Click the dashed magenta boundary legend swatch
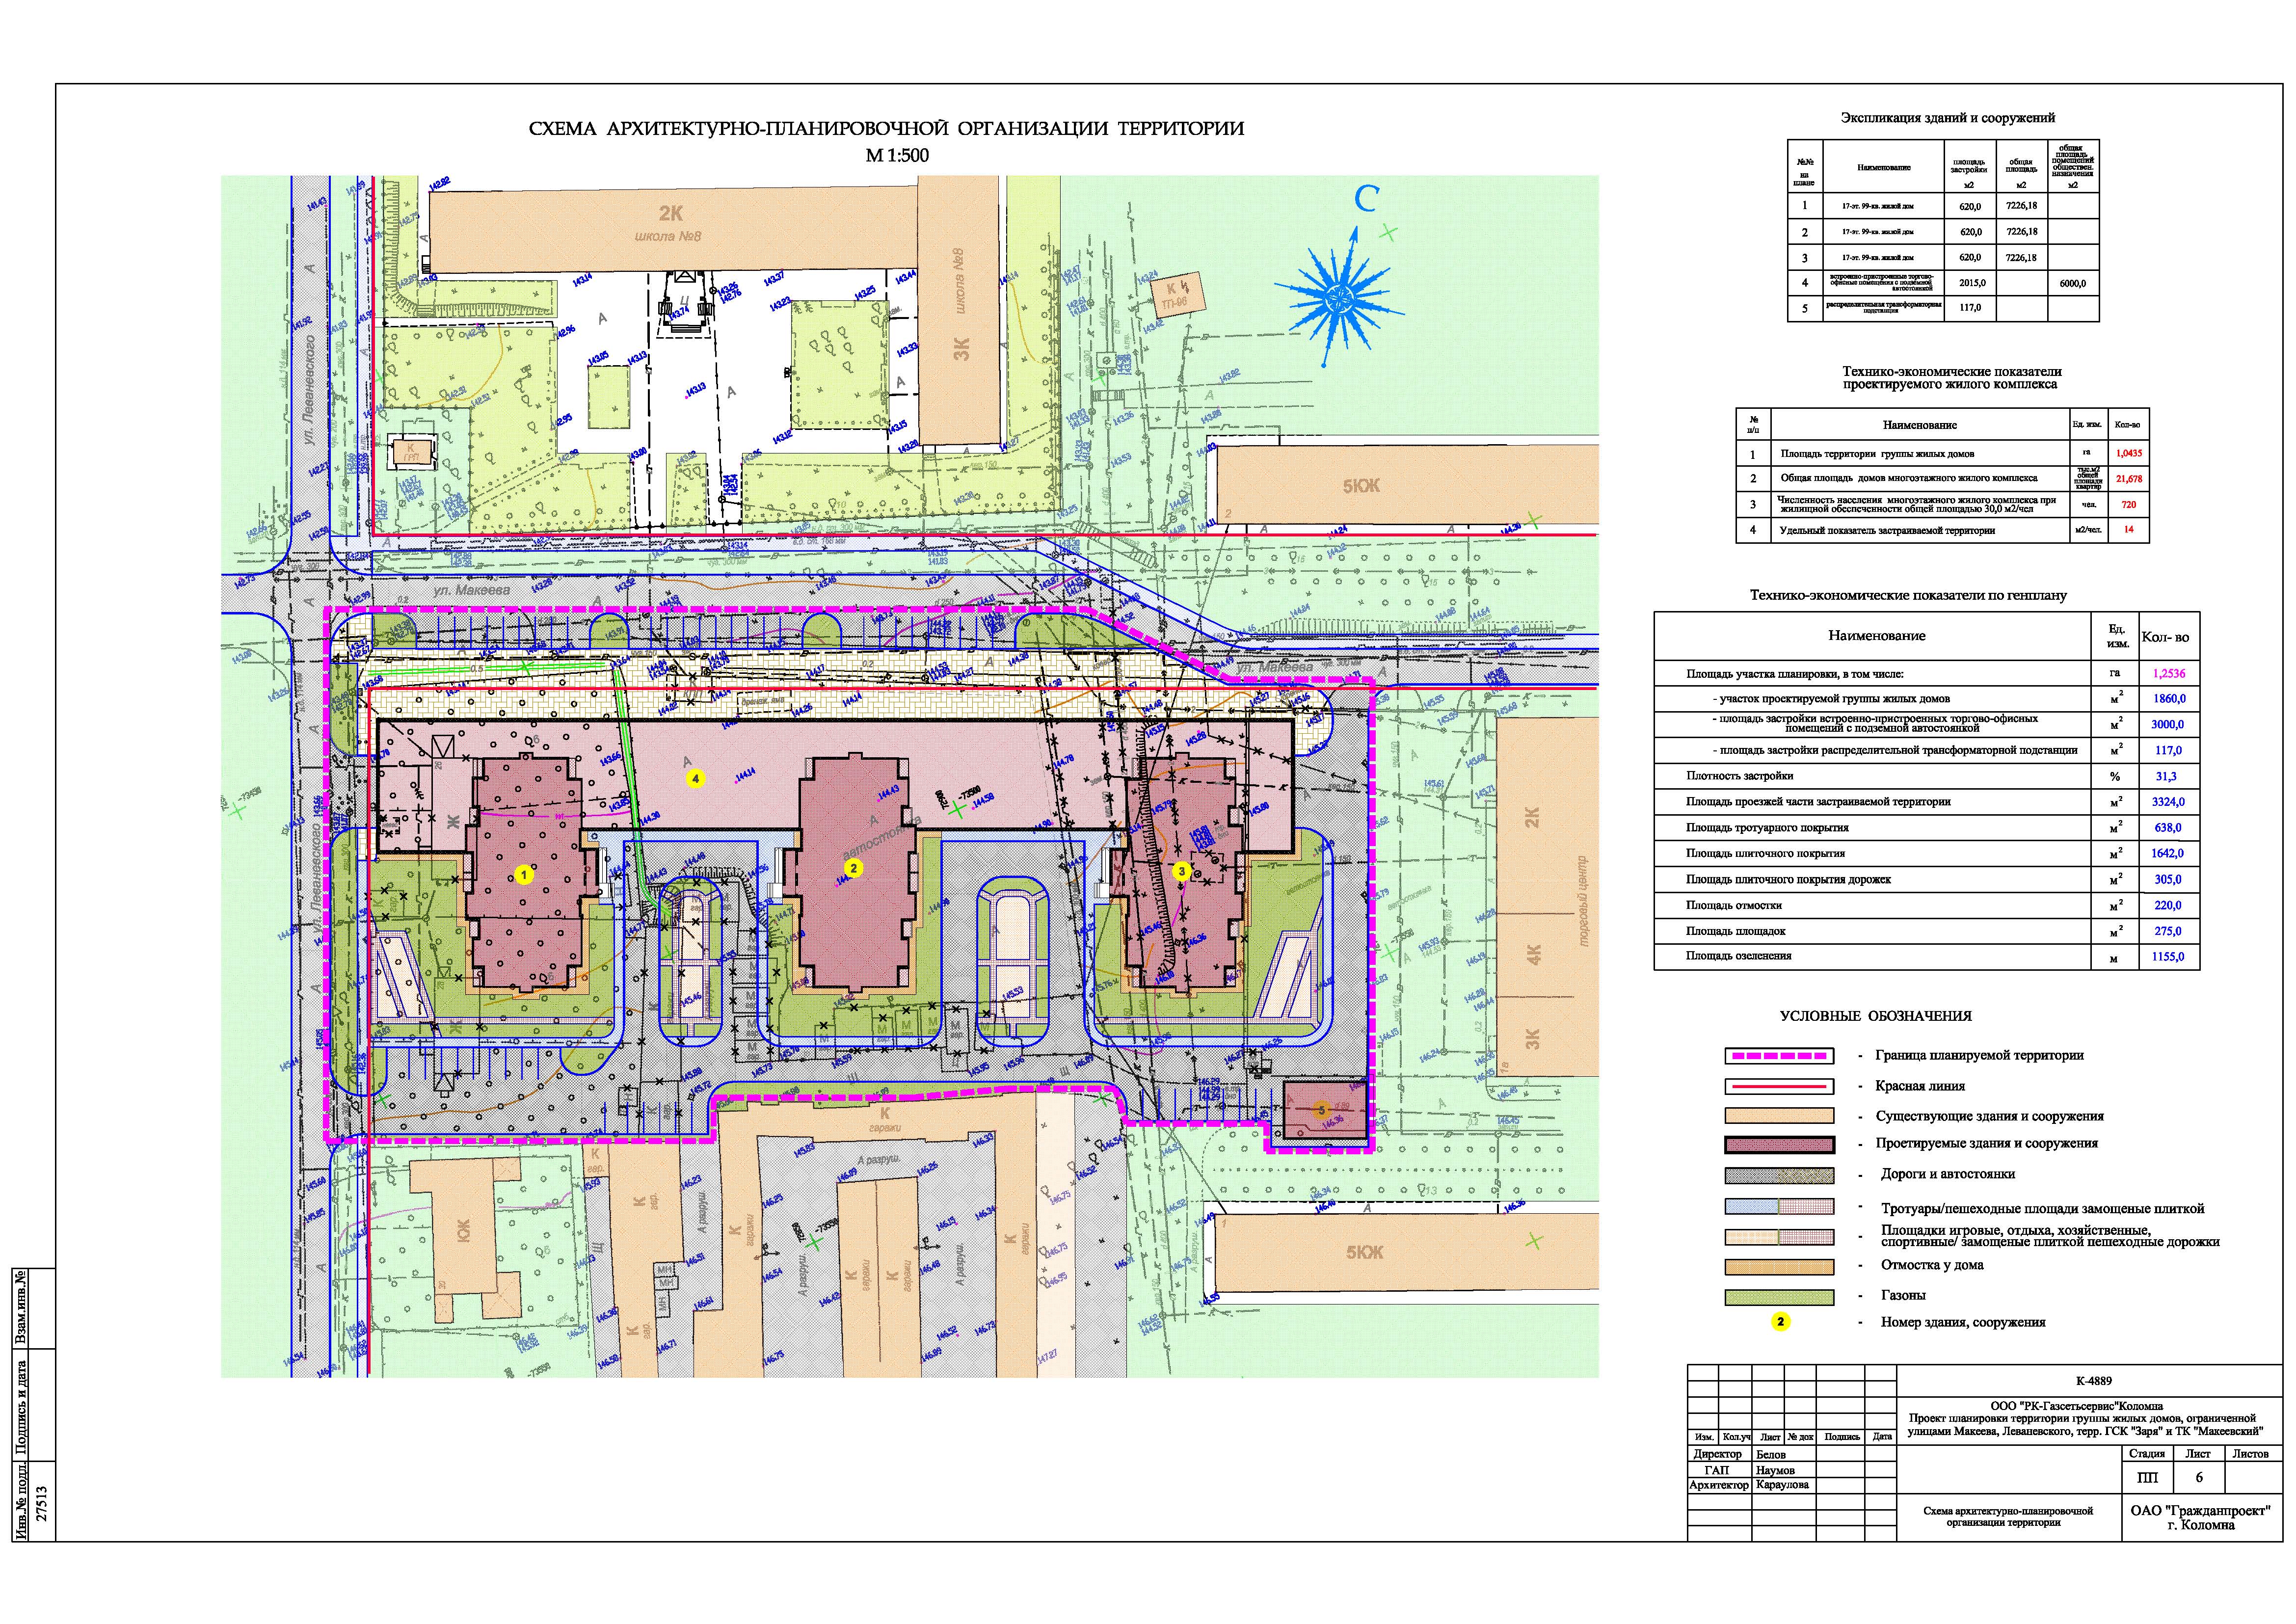The height and width of the screenshot is (1624, 2296). click(x=1779, y=1056)
